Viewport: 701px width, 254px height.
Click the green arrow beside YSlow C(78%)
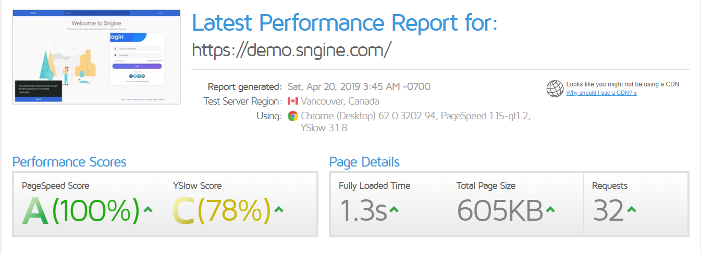[278, 210]
